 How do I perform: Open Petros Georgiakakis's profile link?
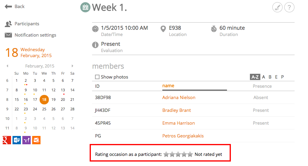tap(183, 136)
